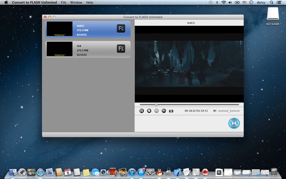The height and width of the screenshot is (179, 286).
Task: Click the battery status icon
Action: click(237, 3)
